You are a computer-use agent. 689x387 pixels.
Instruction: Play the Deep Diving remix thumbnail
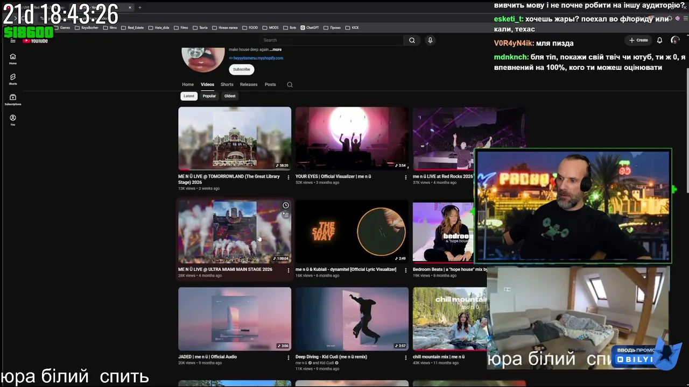[352, 319]
